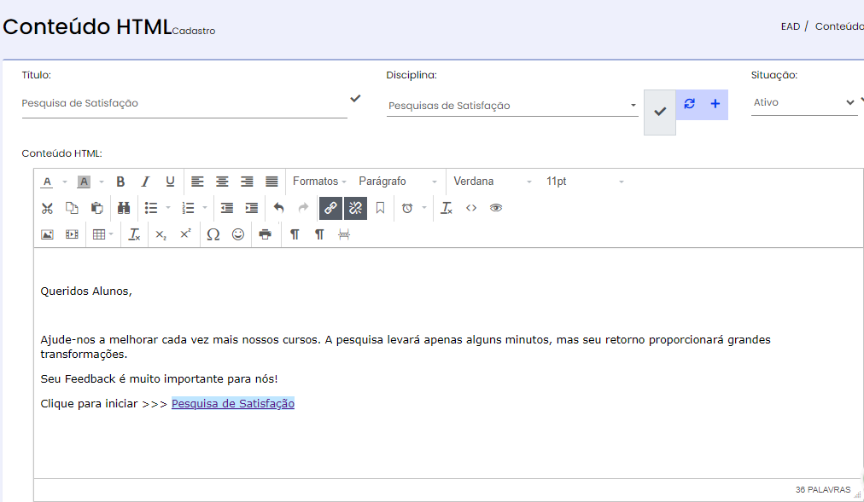The width and height of the screenshot is (864, 502).
Task: Set right-to-left text direction
Action: pos(319,234)
